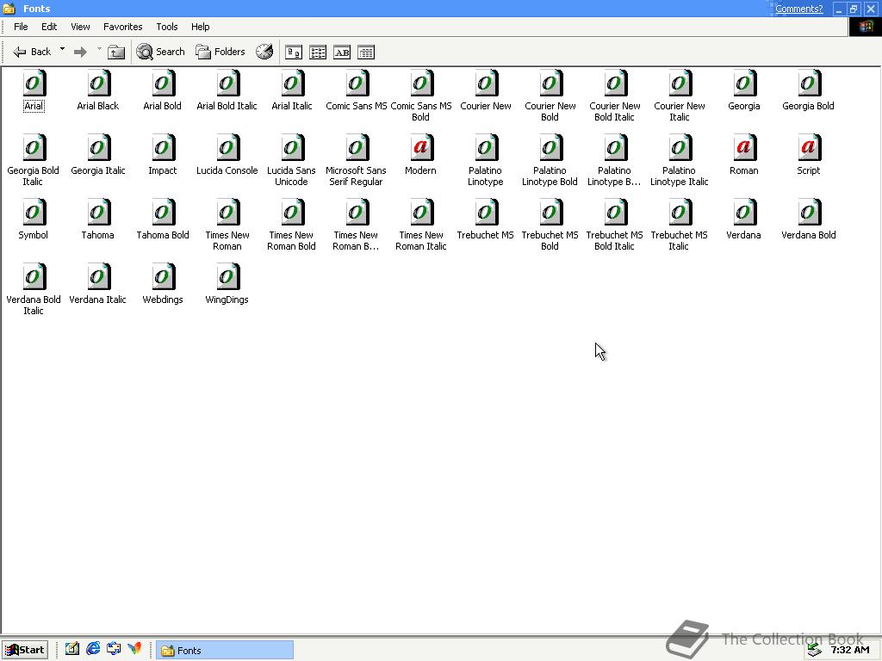Click the Palatino Linotype Italic label
Screen dimensions: 882x661
[x=679, y=176]
